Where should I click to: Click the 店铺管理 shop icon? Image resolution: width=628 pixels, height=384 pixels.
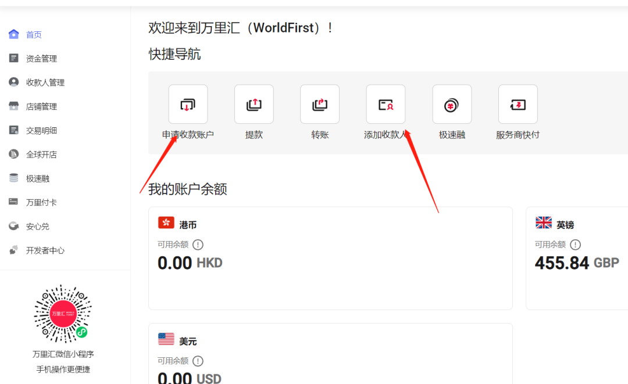13,106
